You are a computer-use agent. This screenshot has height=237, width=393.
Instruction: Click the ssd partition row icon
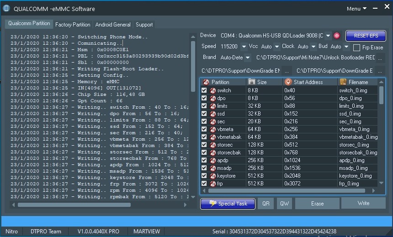click(x=213, y=114)
